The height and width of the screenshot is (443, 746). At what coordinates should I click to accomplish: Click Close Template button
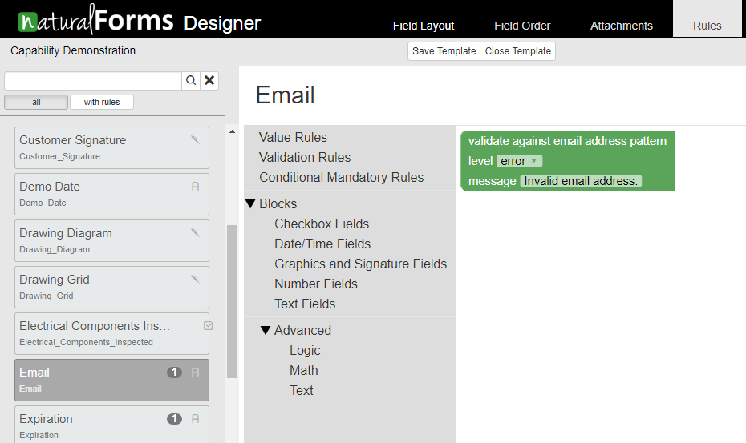coord(518,51)
